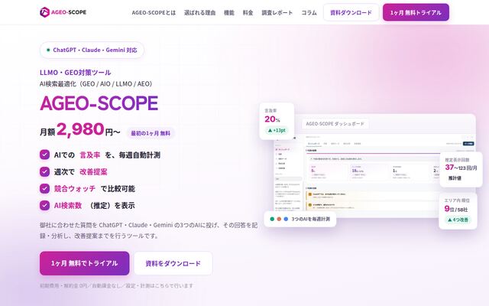Viewport: 489px width, 306px height.
Task: Open the AGEO-SCOPEとは menu item
Action: click(154, 13)
